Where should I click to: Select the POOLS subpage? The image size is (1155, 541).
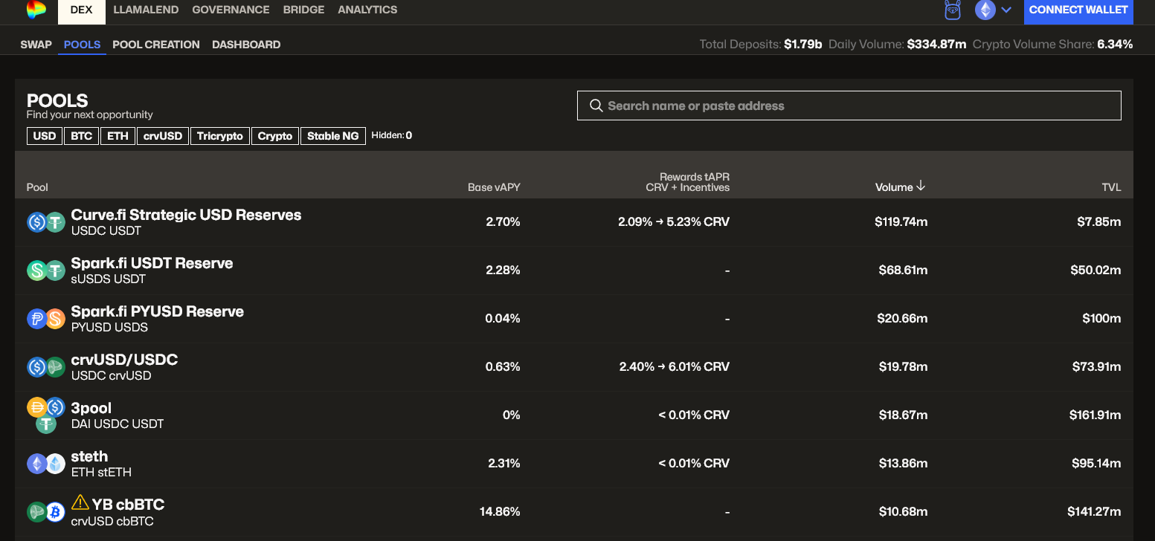[82, 45]
